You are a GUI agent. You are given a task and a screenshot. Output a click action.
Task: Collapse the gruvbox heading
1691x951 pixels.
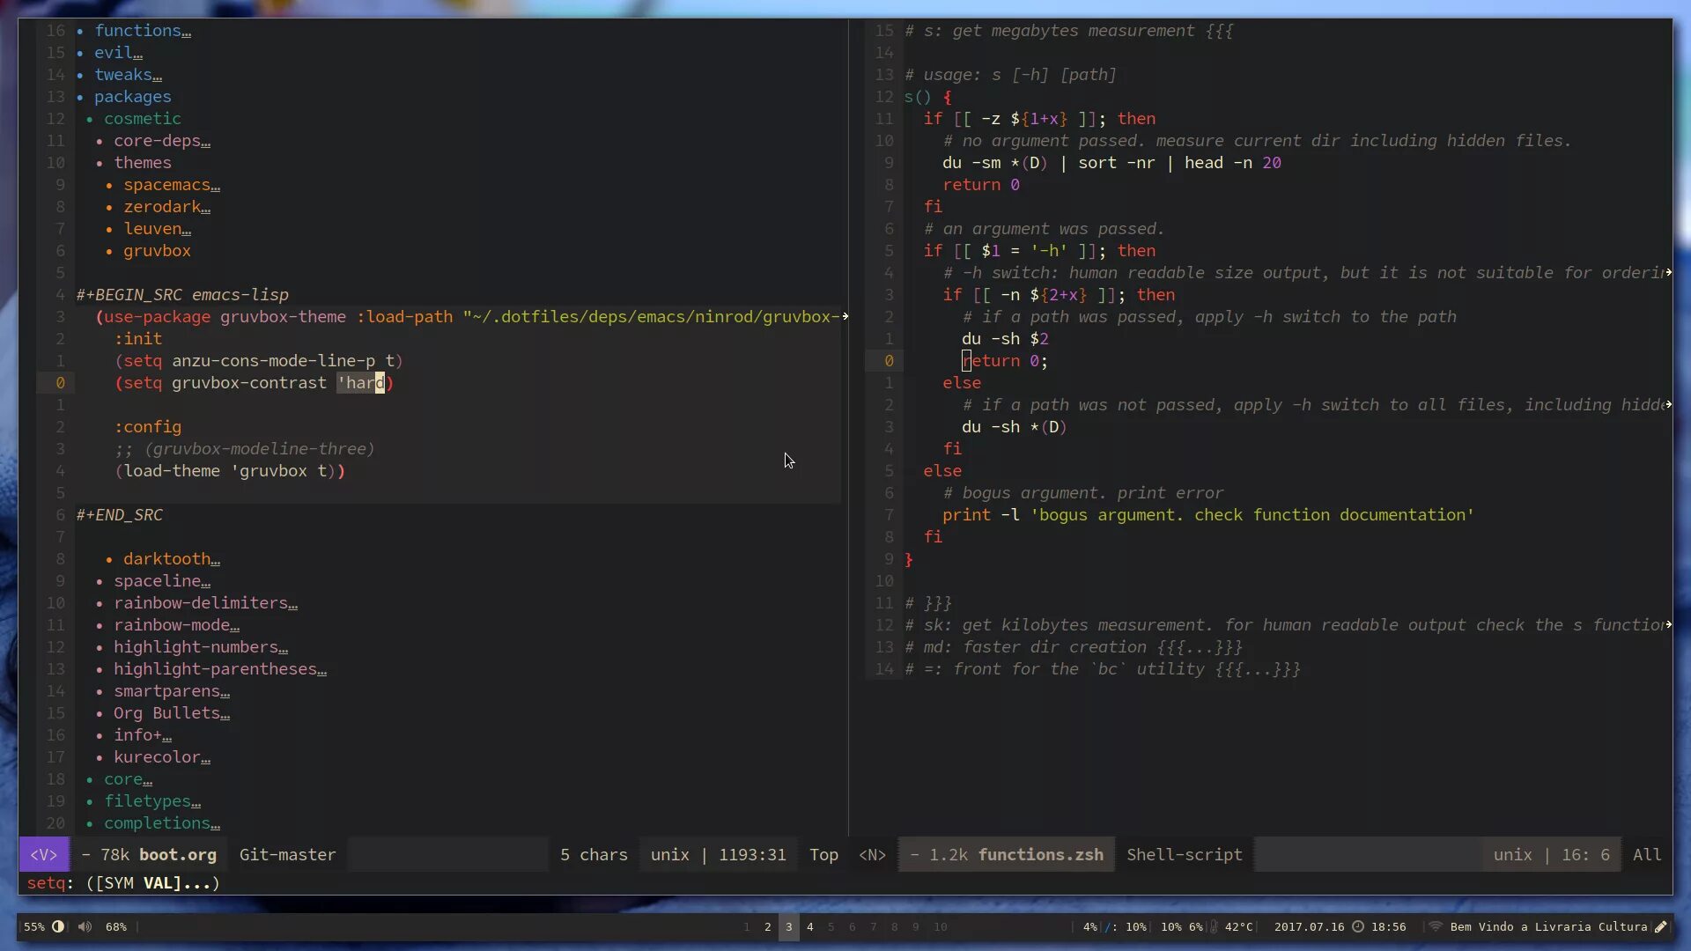click(x=157, y=251)
